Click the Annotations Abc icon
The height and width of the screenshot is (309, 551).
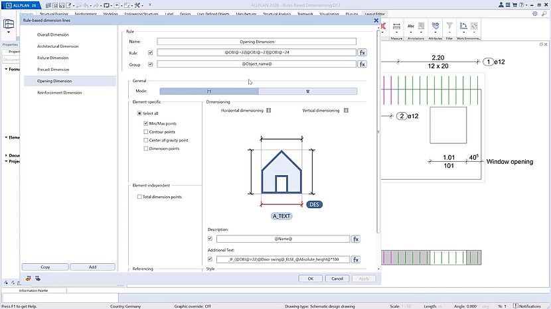(x=411, y=27)
